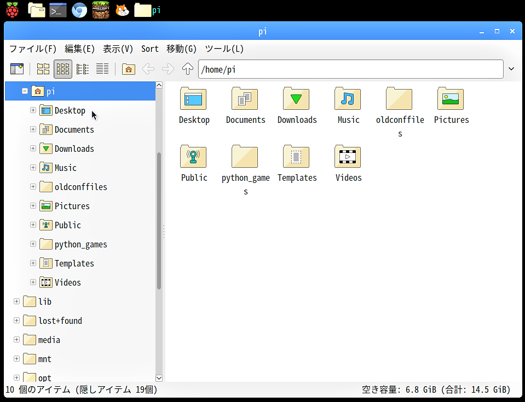The height and width of the screenshot is (402, 525).
Task: Switch to compact list view
Action: pyautogui.click(x=83, y=69)
